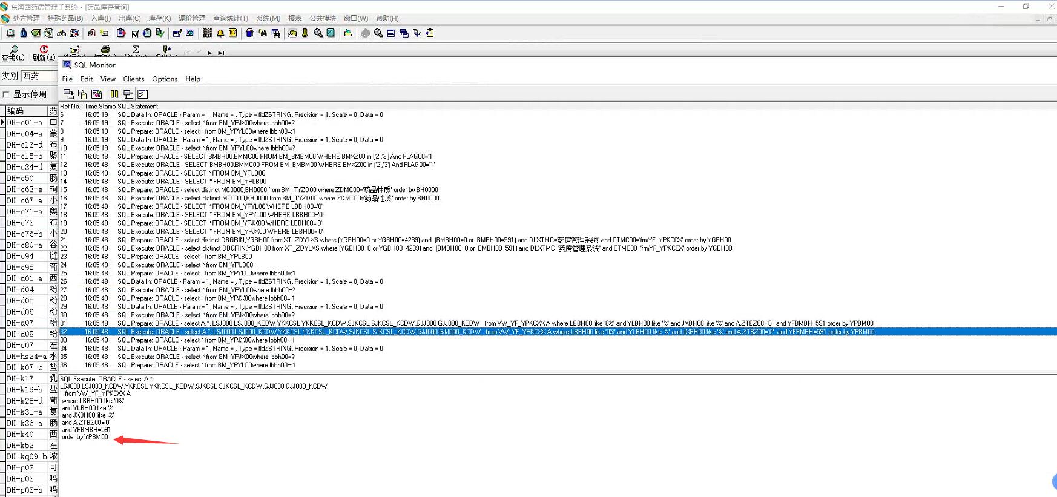Click the 类别 field showing 西药

(x=39, y=76)
